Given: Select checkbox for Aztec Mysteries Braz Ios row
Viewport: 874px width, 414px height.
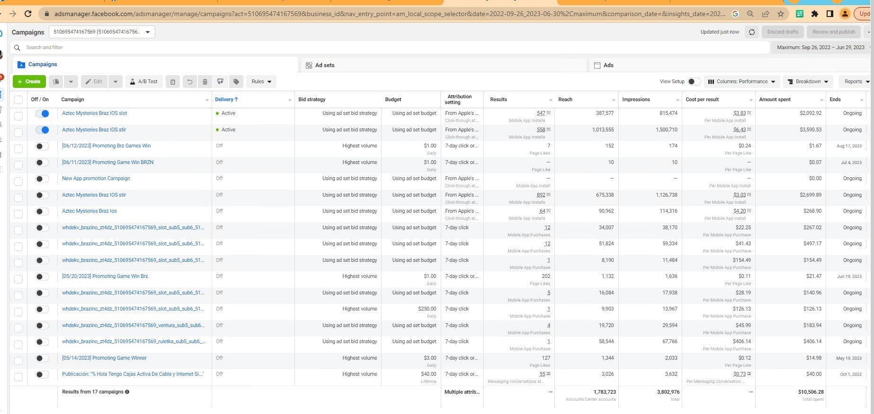Looking at the screenshot, I should click(18, 214).
